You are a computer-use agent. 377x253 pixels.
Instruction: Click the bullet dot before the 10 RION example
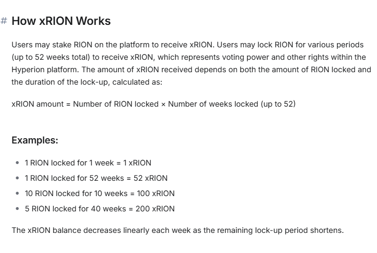coord(18,193)
